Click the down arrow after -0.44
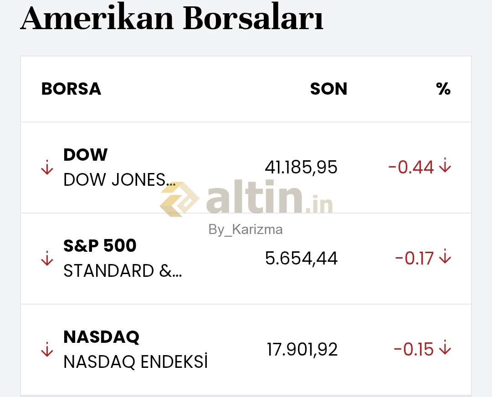The height and width of the screenshot is (397, 492). [x=445, y=165]
